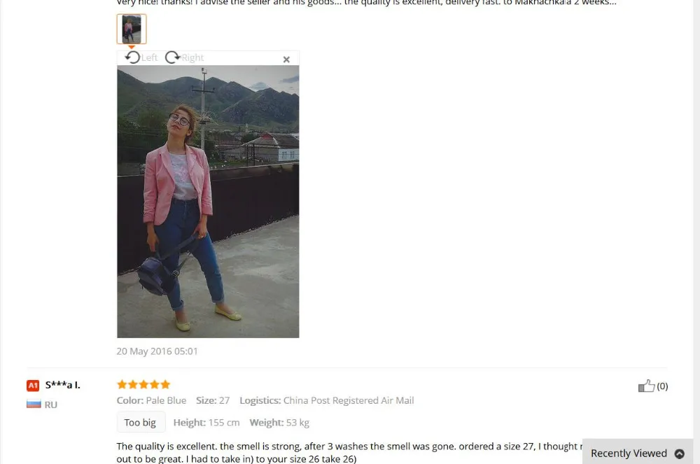Click the 20 May 2016 review date
Screen dimensions: 700x464
[x=157, y=351]
